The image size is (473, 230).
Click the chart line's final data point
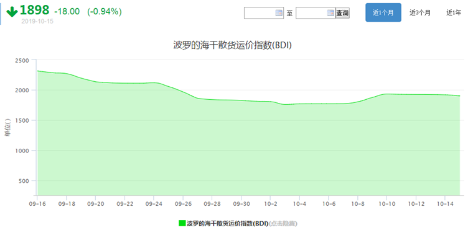(x=460, y=96)
